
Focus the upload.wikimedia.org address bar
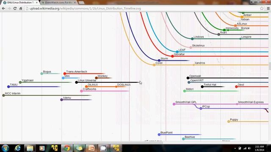click(142, 8)
